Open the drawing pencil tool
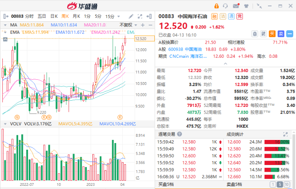 (x=131, y=17)
